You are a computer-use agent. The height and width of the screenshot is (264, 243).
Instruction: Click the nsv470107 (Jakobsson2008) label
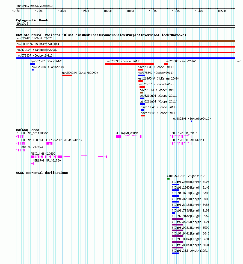tap(37, 50)
